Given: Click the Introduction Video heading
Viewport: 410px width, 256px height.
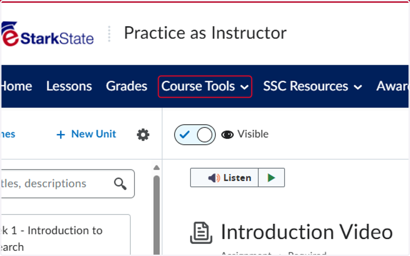Looking at the screenshot, I should click(x=307, y=232).
